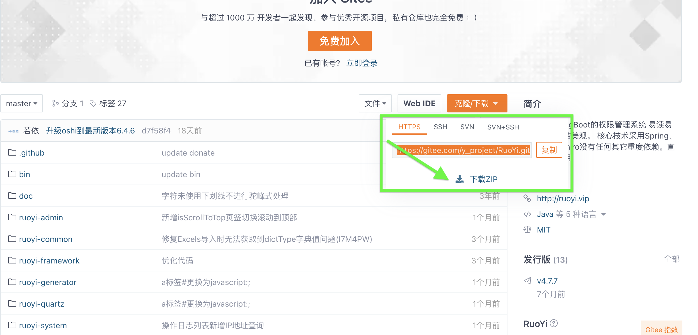Switch to the SSH clone tab
The image size is (698, 335).
pos(440,127)
